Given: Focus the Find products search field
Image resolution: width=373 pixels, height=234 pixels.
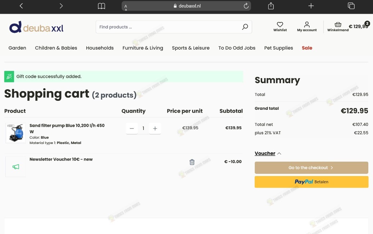Looking at the screenshot, I should (169, 27).
